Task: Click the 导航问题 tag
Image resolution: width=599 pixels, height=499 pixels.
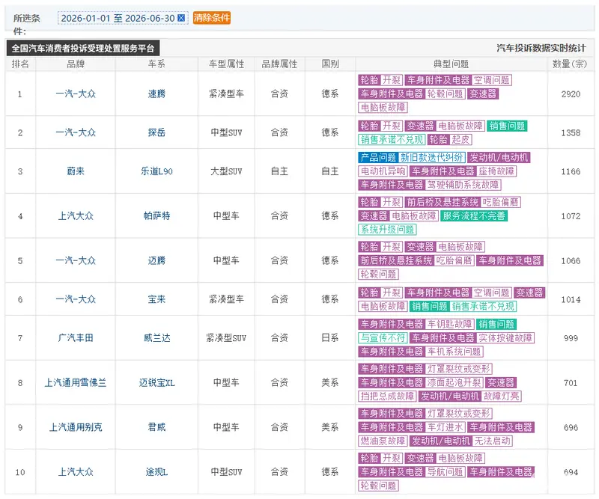Action: 445,471
